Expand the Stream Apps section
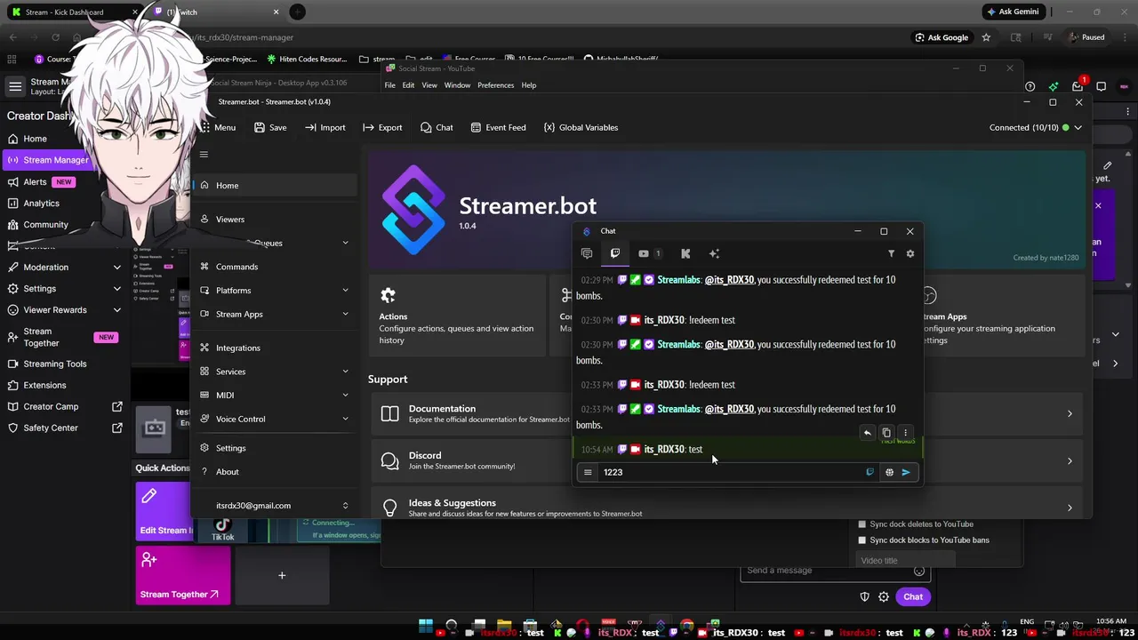The height and width of the screenshot is (640, 1138). coord(275,314)
